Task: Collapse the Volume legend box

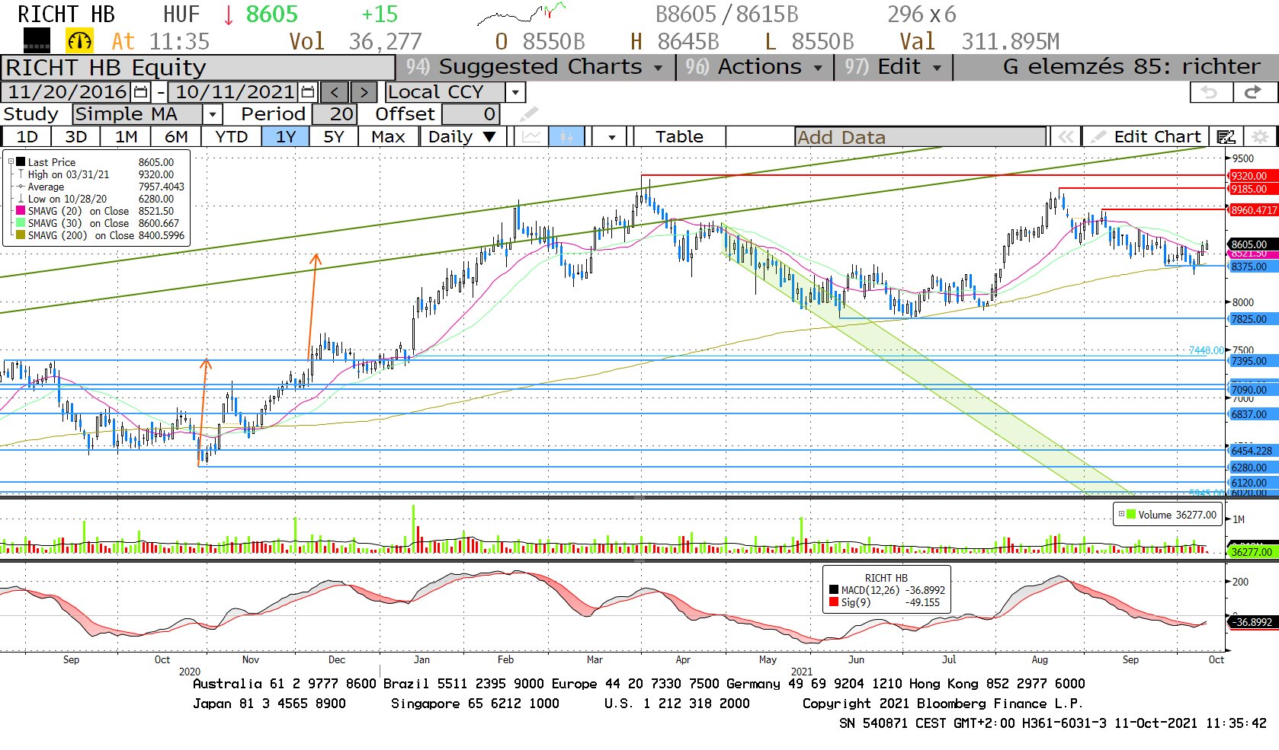Action: [x=1121, y=514]
